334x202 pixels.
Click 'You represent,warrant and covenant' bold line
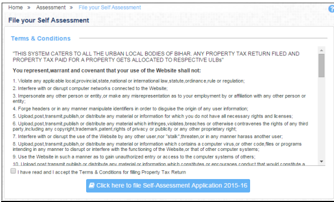[107, 70]
